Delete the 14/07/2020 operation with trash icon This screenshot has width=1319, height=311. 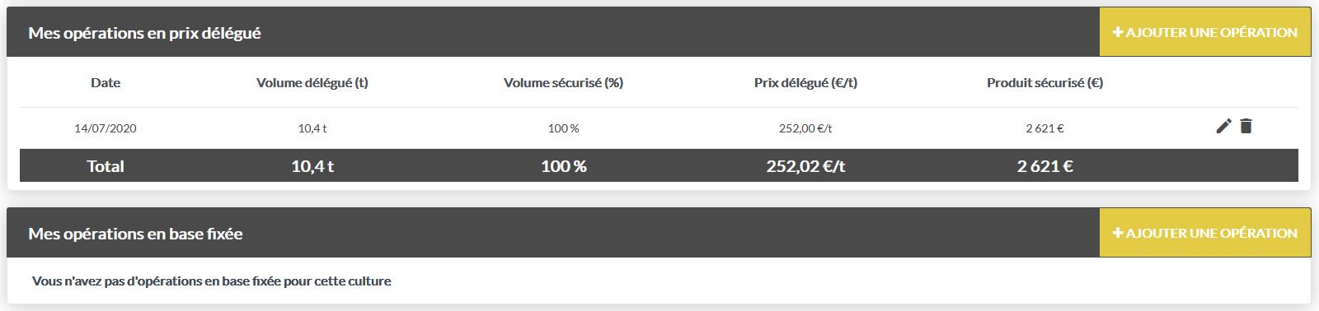(1246, 126)
